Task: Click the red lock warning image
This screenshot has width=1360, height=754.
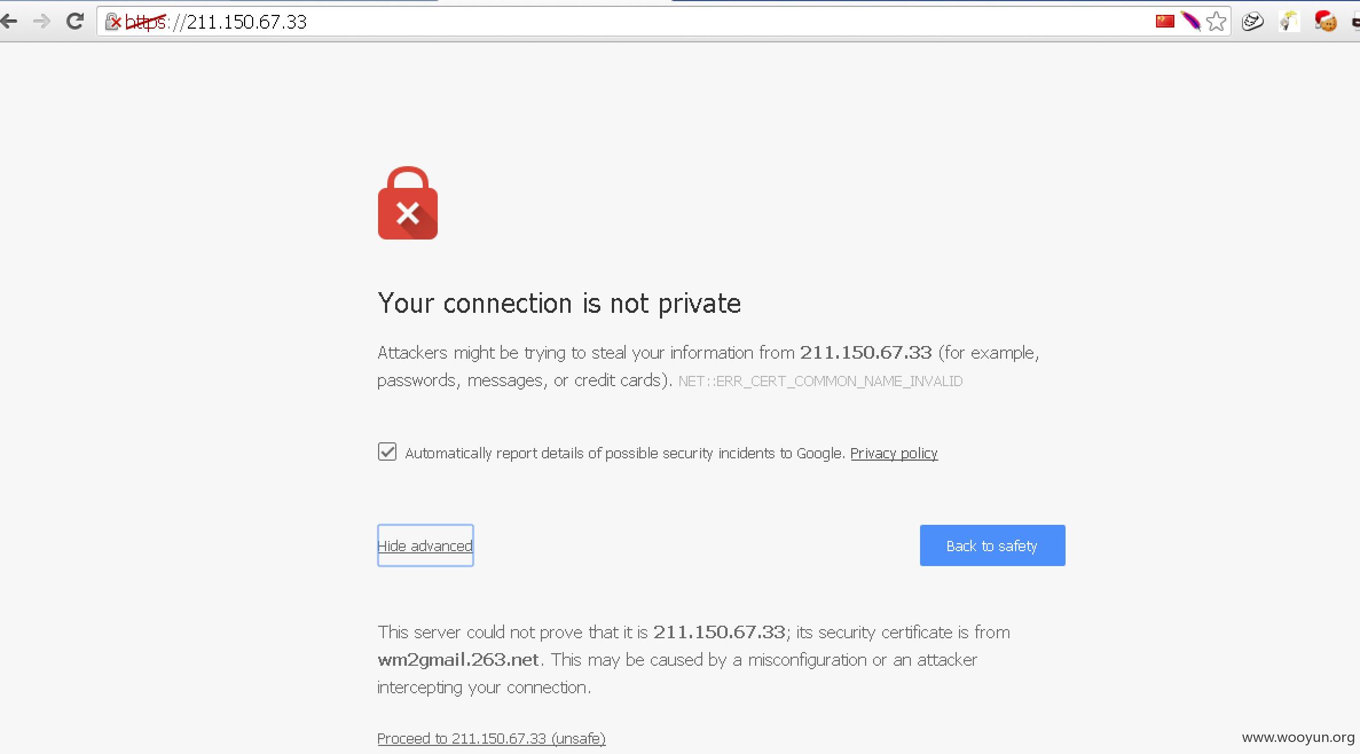Action: (408, 203)
